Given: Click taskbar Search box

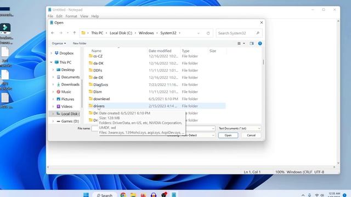Looking at the screenshot, I should (x=105, y=195).
